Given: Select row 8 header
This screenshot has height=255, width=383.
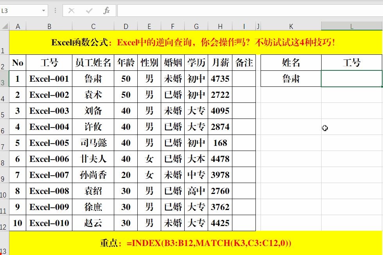Looking at the screenshot, I should click(4, 159).
